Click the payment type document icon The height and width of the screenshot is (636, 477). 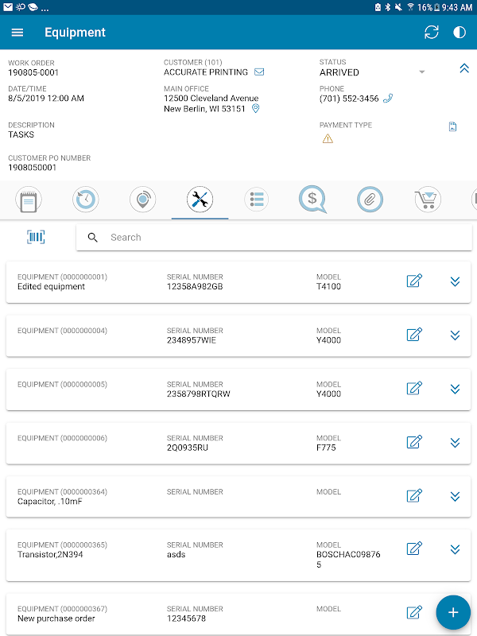(x=452, y=126)
